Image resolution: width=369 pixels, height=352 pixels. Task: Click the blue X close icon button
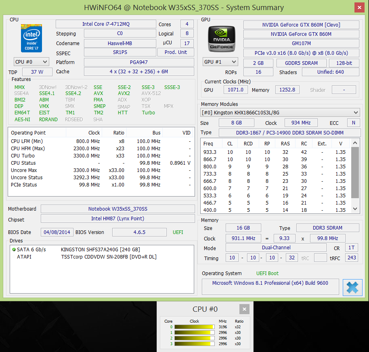352,288
